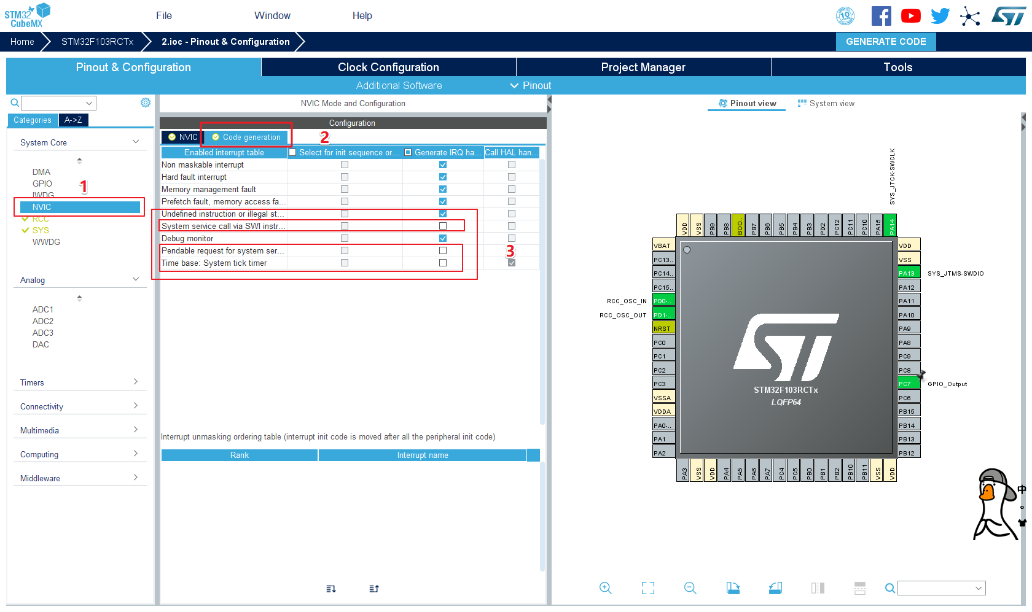
Task: Expand the Middleware category
Action: (136, 478)
